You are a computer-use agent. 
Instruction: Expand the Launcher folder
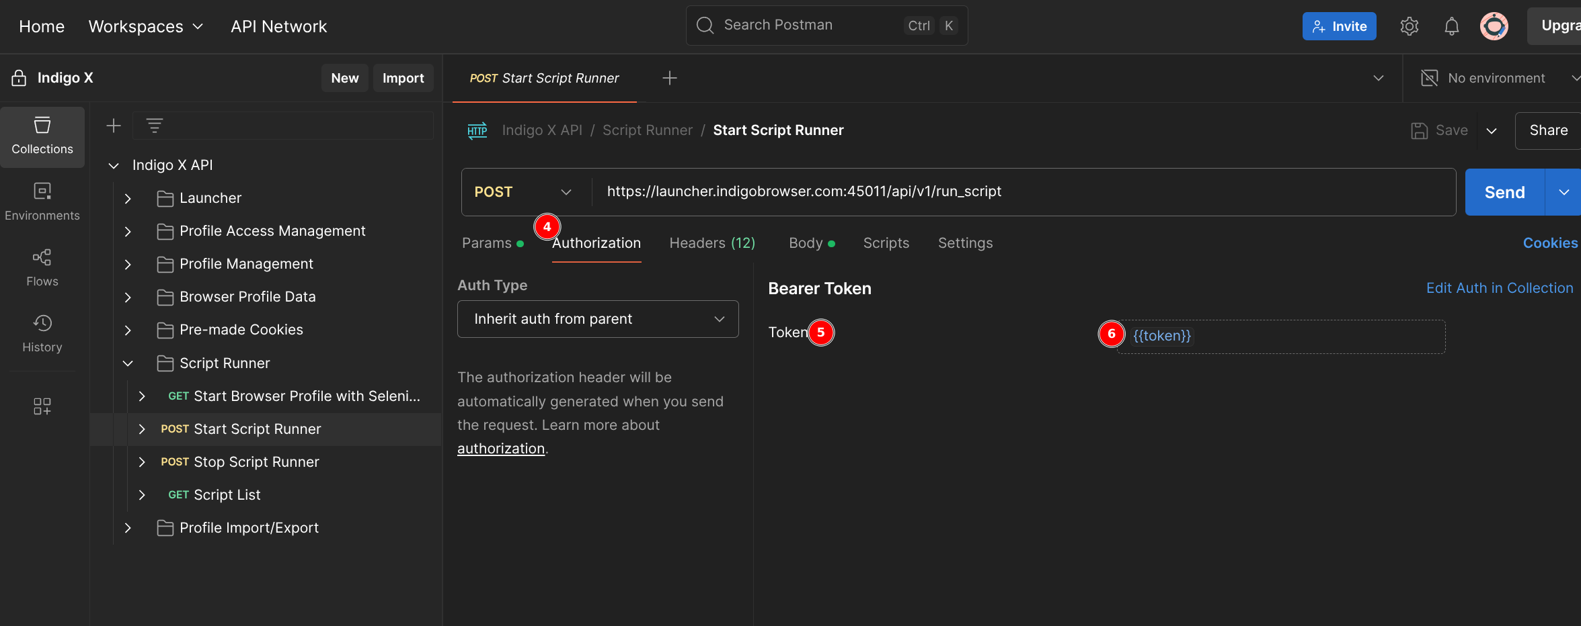coord(128,198)
